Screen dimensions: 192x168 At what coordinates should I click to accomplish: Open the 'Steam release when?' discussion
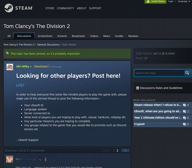coord(158,105)
